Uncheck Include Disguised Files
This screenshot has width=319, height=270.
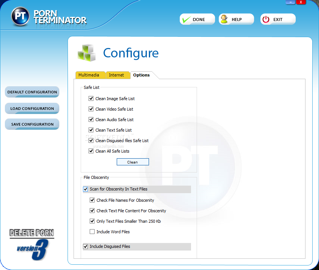tap(86, 246)
